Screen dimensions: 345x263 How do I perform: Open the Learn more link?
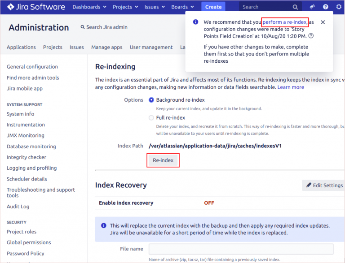[291, 87]
